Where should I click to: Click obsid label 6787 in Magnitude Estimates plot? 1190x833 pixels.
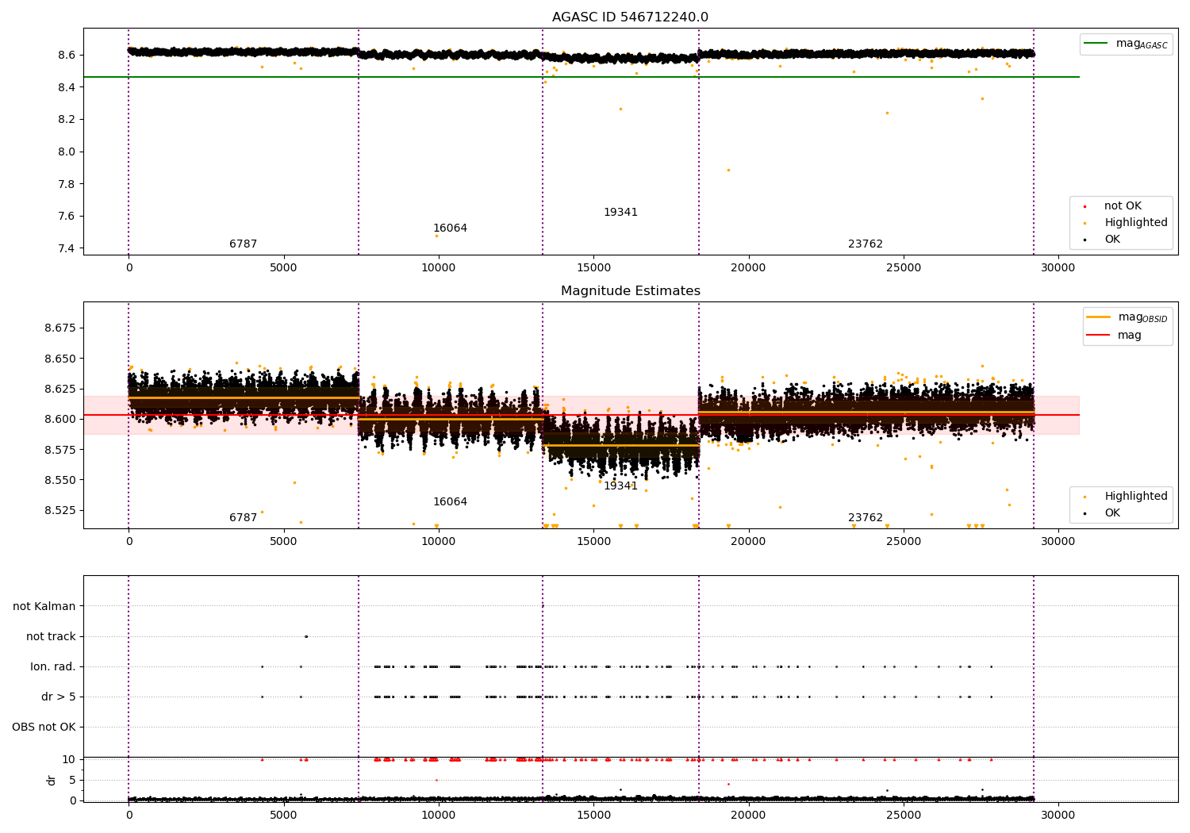tap(244, 518)
